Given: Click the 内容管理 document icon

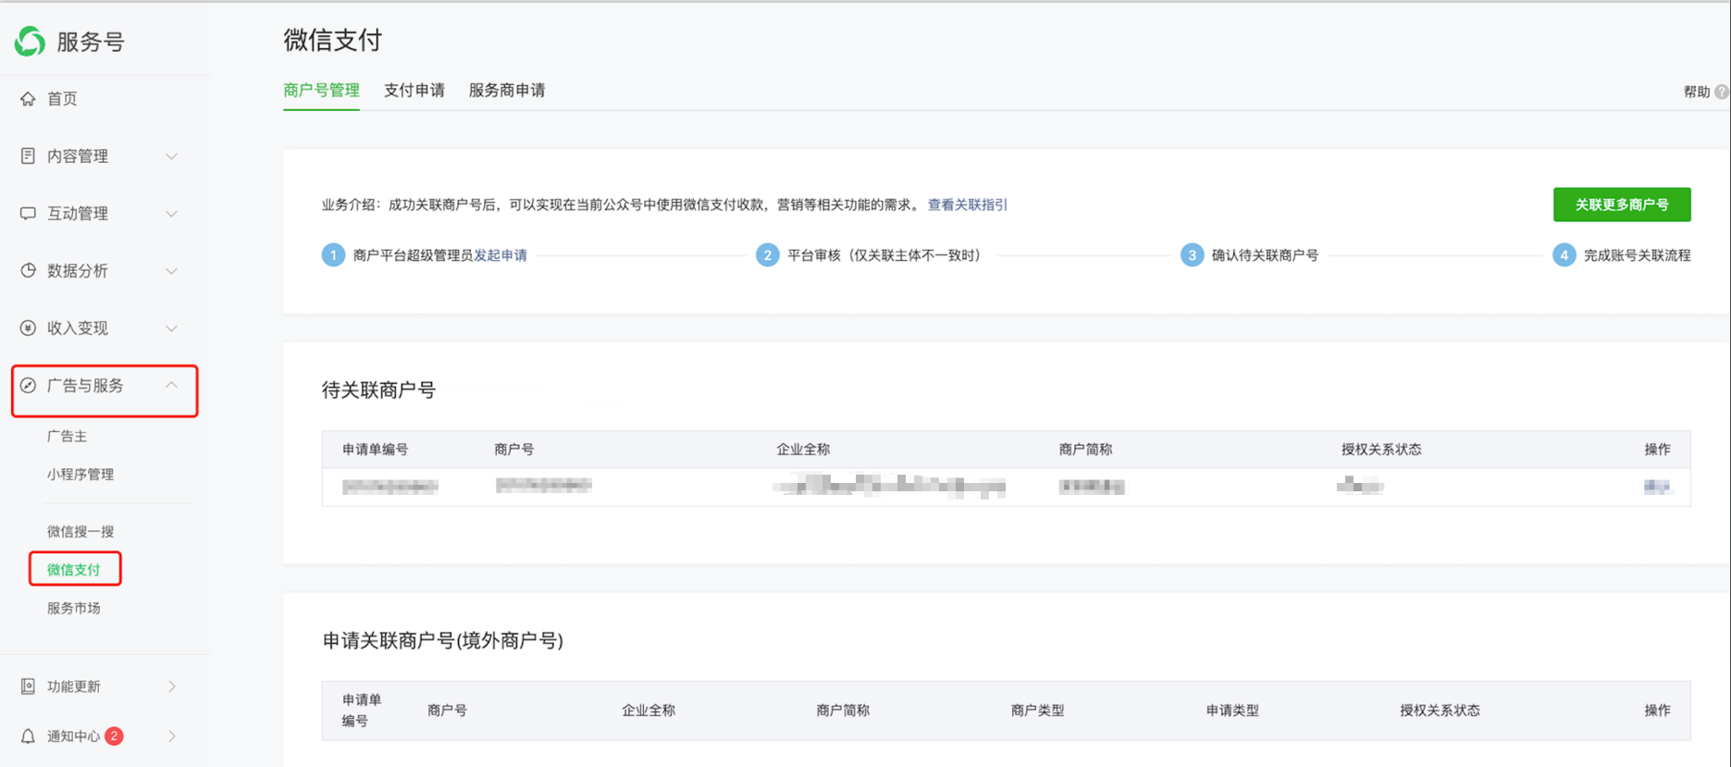Looking at the screenshot, I should [x=28, y=156].
